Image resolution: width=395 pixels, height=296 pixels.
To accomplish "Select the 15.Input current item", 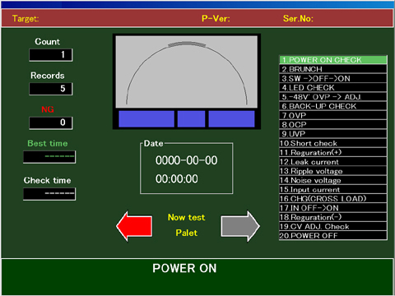I will [333, 189].
